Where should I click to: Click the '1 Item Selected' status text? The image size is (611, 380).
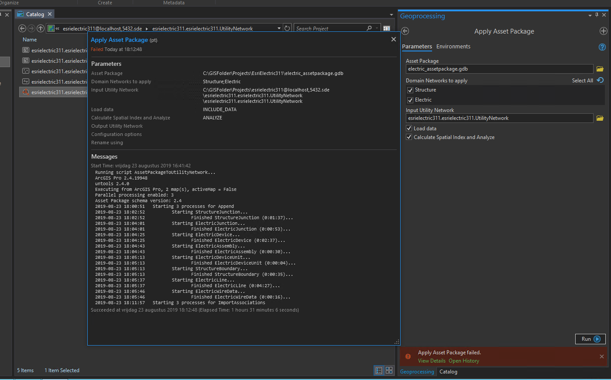tap(62, 370)
